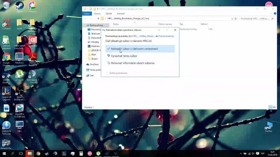Select the CCleaner desktop icon
Screen dimensions: 280x157
pyautogui.click(x=6, y=24)
